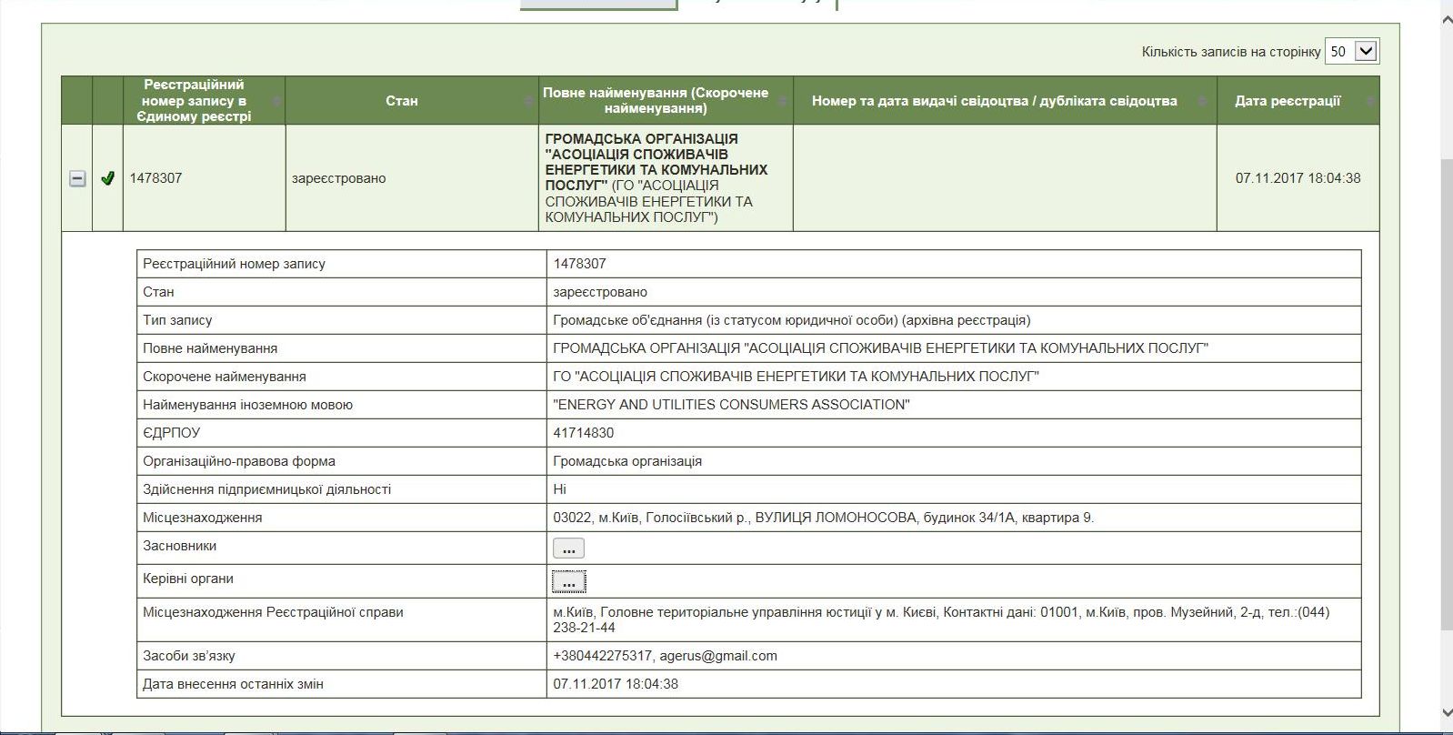Viewport: 1453px width, 735px height.
Task: Click sort arrows in Повне найменування header
Action: click(x=783, y=101)
